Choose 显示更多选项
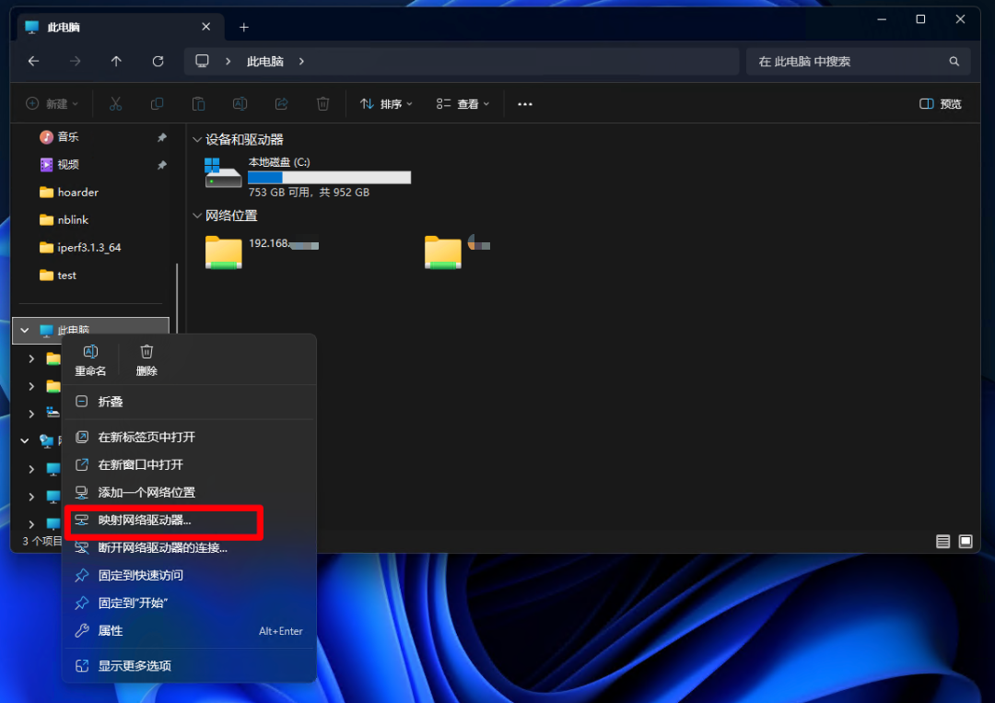The height and width of the screenshot is (703, 995). [x=189, y=665]
